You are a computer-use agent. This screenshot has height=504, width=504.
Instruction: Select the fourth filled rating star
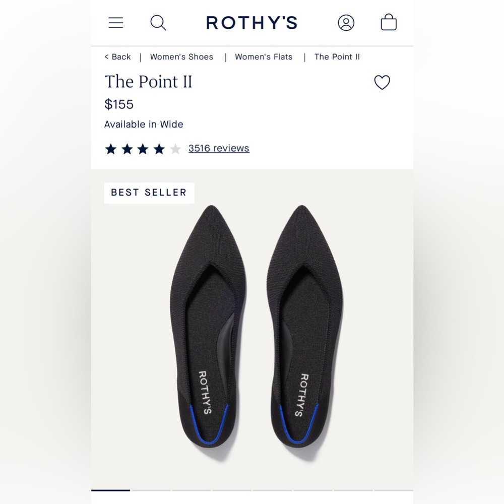(159, 148)
